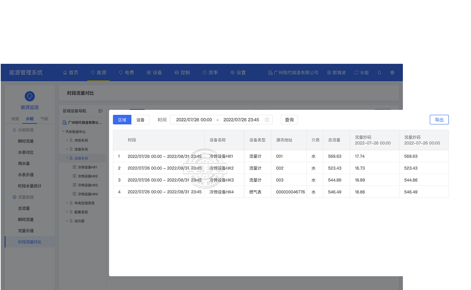Click the notification bell icon
Screen dimensions: 471x290
pyautogui.click(x=379, y=72)
